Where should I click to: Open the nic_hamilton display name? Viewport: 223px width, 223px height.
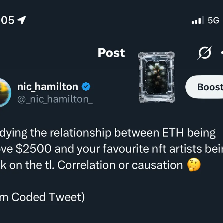pos(48,87)
